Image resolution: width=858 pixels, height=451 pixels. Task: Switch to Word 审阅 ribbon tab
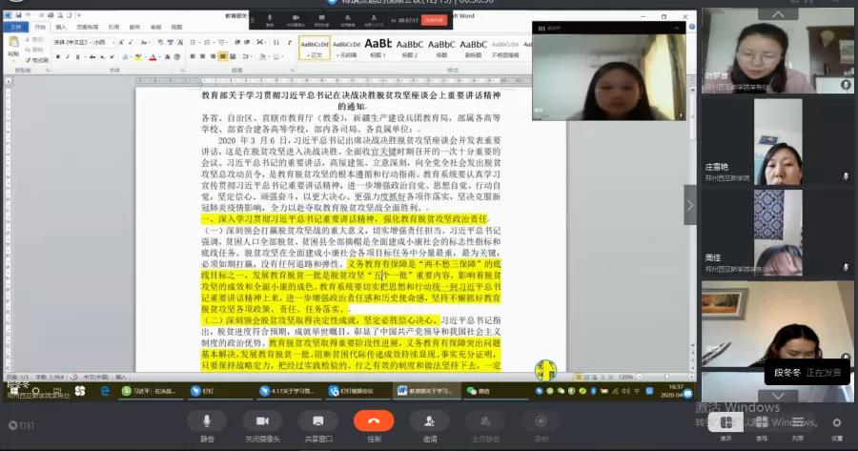point(156,27)
